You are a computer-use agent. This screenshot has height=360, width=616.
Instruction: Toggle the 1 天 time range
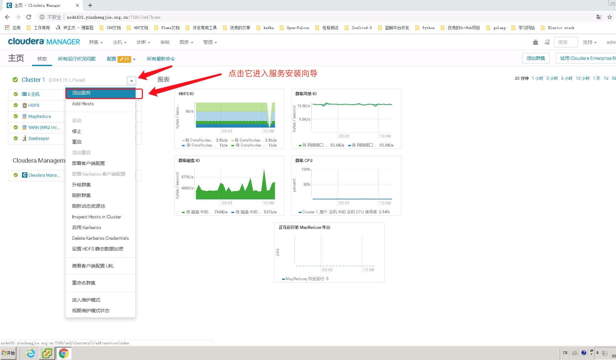[597, 78]
